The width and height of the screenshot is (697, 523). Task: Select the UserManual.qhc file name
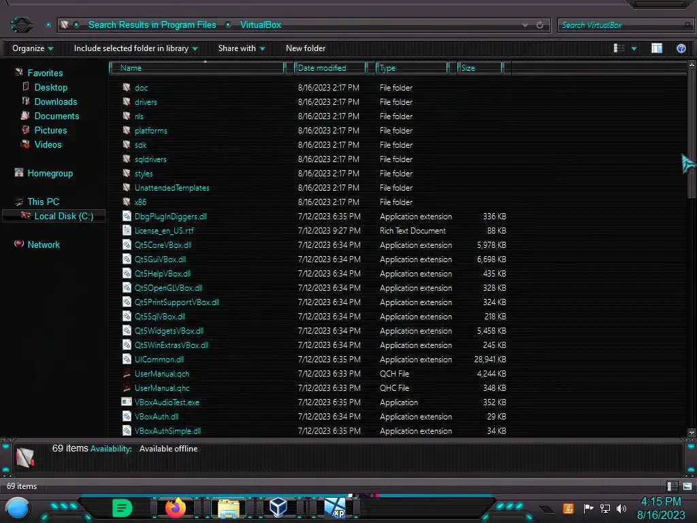point(162,387)
